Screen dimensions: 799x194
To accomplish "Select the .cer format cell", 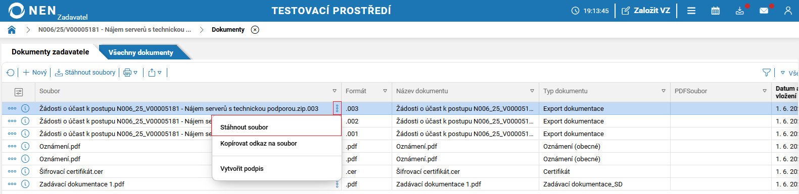I will click(x=366, y=171).
